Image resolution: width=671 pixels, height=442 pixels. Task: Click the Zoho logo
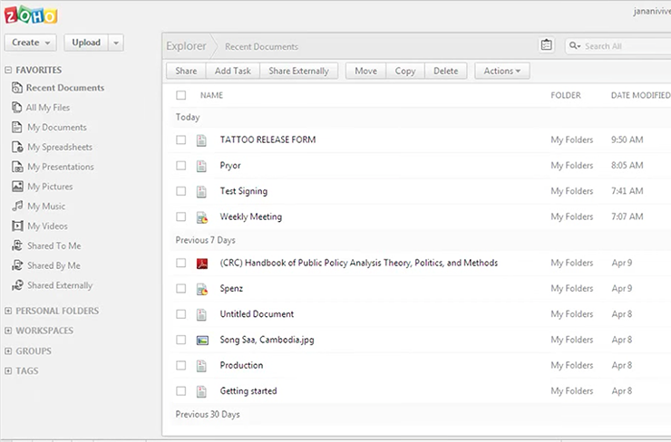point(30,16)
